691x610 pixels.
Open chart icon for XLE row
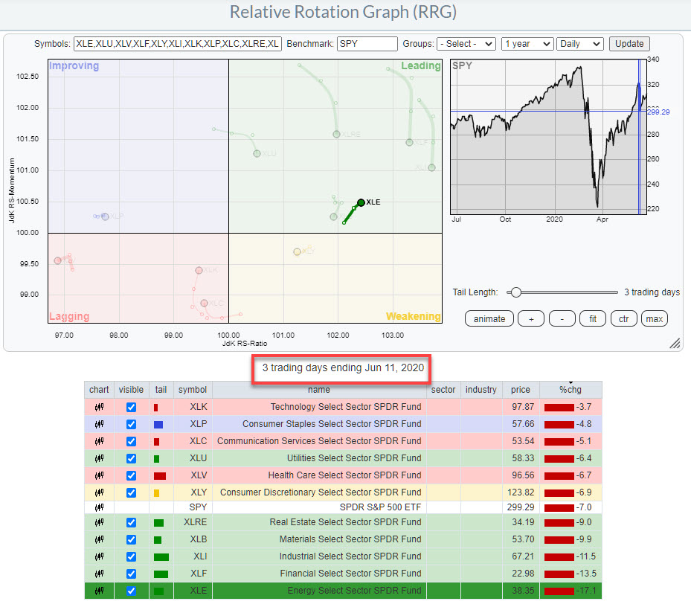click(98, 591)
